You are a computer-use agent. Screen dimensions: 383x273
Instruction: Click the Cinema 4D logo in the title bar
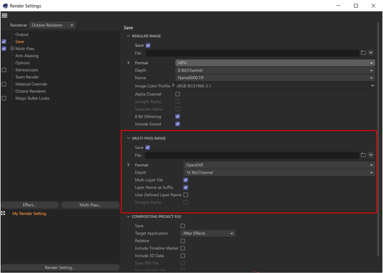5,5
